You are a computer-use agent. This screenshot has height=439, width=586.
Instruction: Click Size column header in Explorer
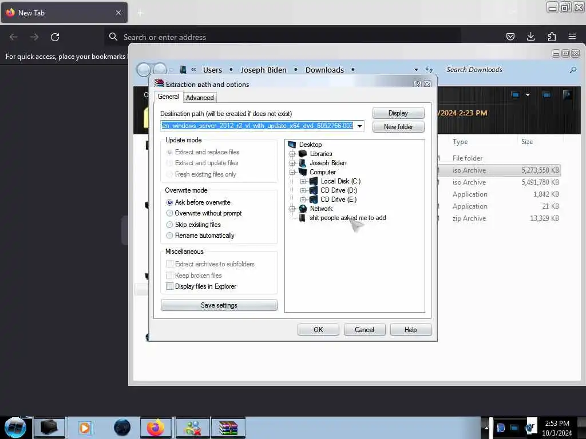point(527,142)
